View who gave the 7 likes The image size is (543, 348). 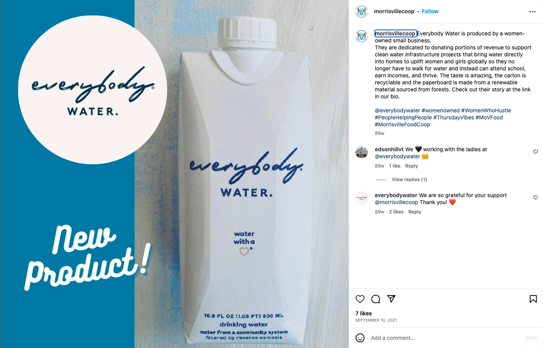364,313
